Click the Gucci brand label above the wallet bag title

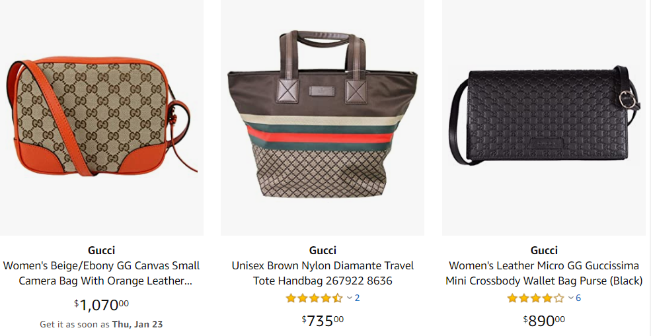[544, 250]
